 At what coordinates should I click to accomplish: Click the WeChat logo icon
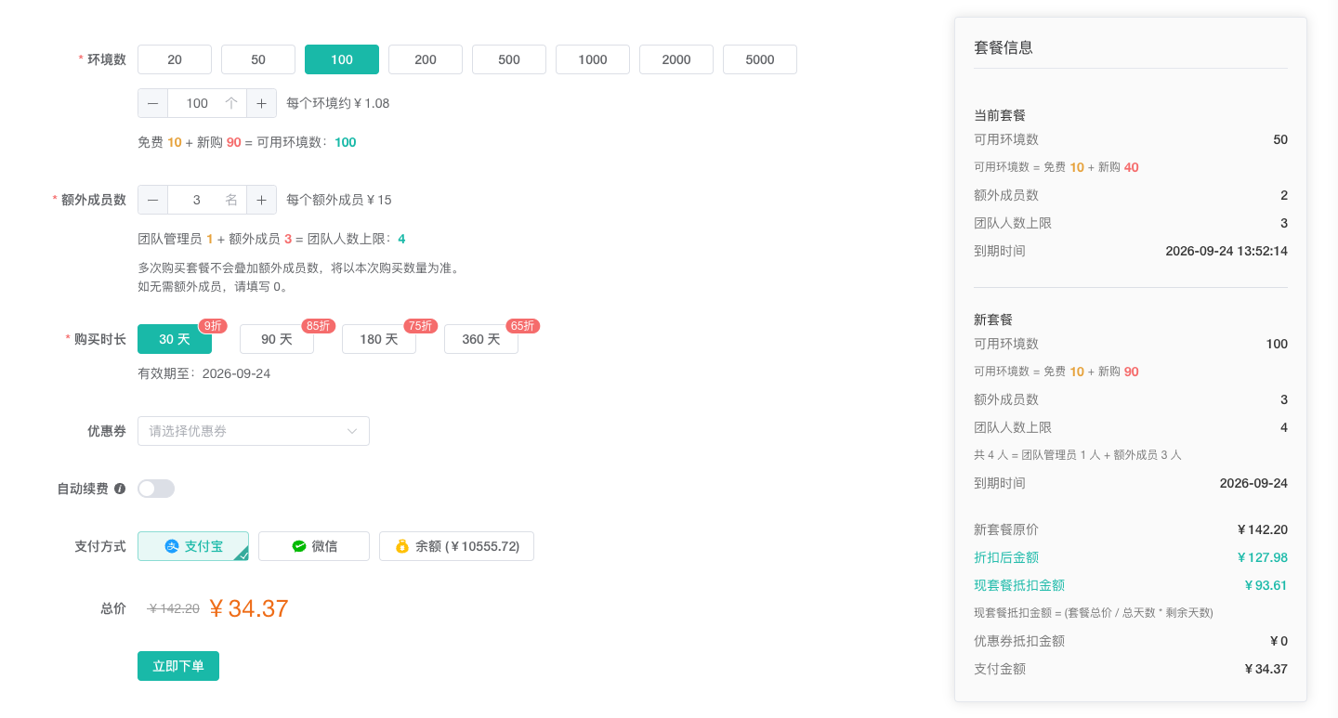click(298, 546)
